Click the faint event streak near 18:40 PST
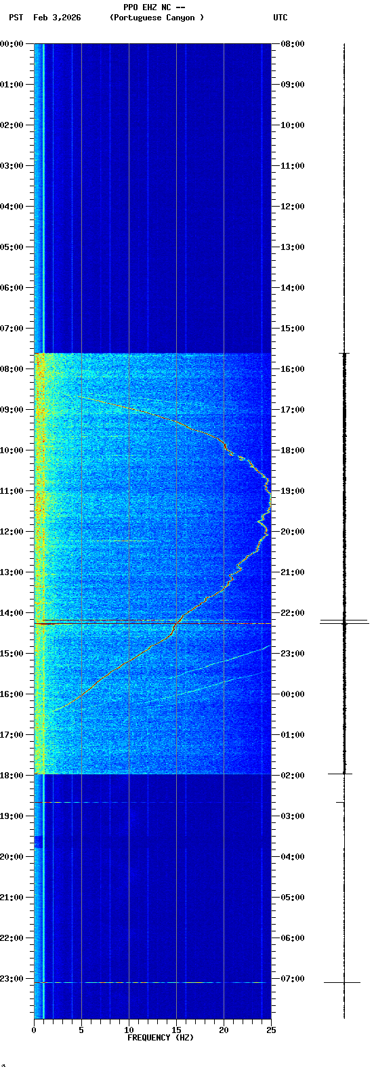 [152, 803]
